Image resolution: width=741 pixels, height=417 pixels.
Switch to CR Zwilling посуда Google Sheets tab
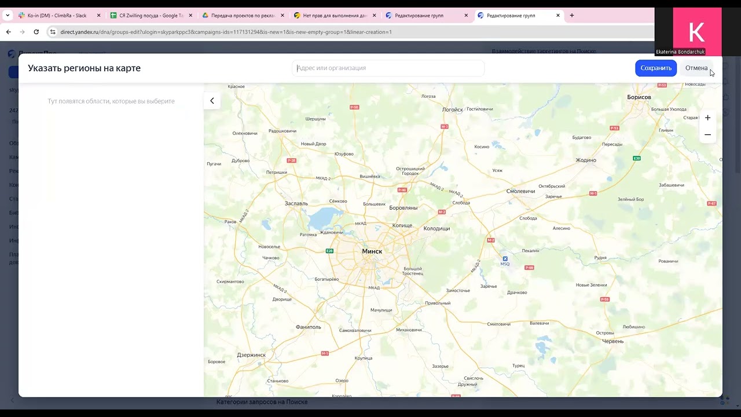pos(151,16)
